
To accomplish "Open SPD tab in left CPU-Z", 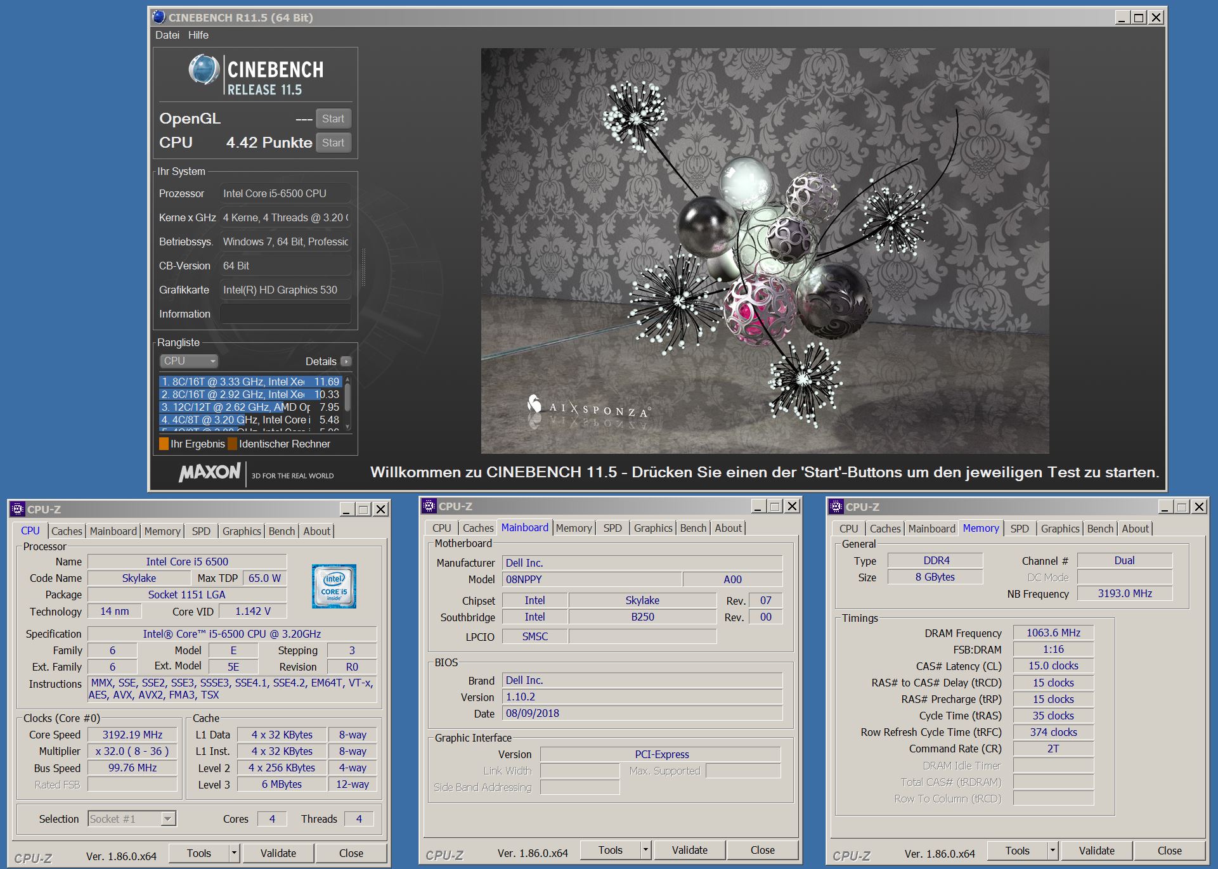I will (x=201, y=531).
